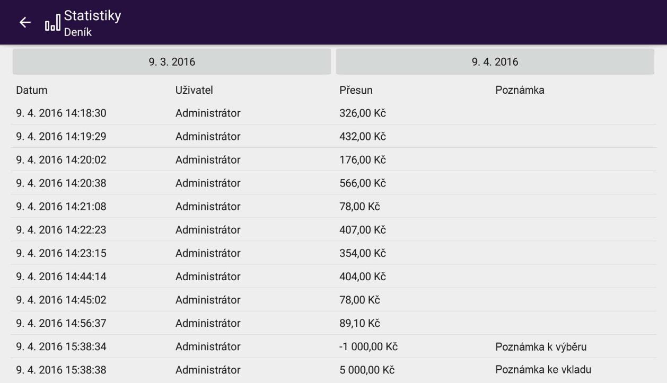Click the Deník subtitle label
Image resolution: width=667 pixels, height=383 pixels.
pyautogui.click(x=78, y=33)
